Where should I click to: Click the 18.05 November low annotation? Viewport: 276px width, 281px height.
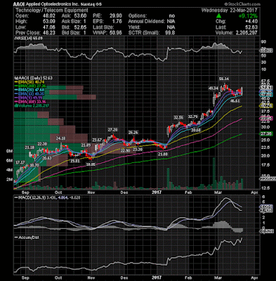click(91, 164)
